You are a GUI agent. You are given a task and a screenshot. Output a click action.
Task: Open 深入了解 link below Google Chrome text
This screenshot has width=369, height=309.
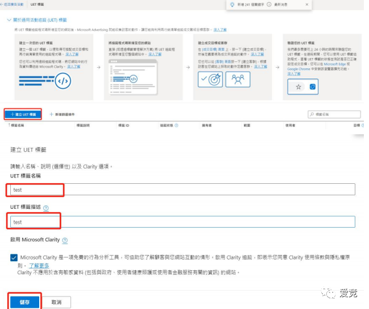[294, 74]
